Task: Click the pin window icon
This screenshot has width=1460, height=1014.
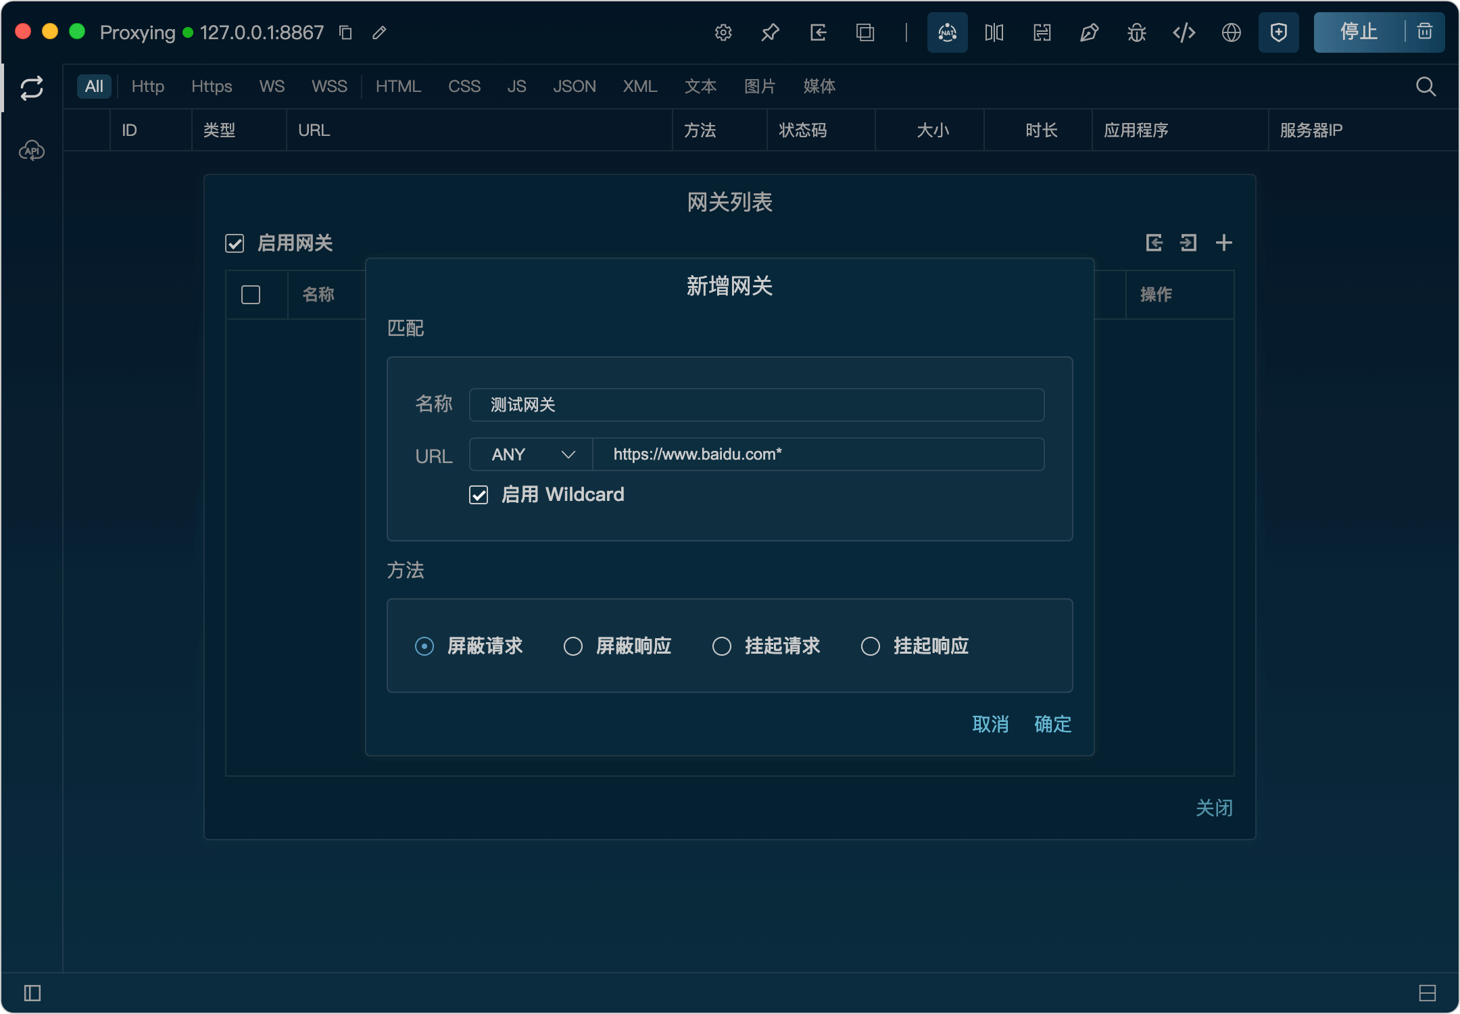Action: [x=770, y=32]
